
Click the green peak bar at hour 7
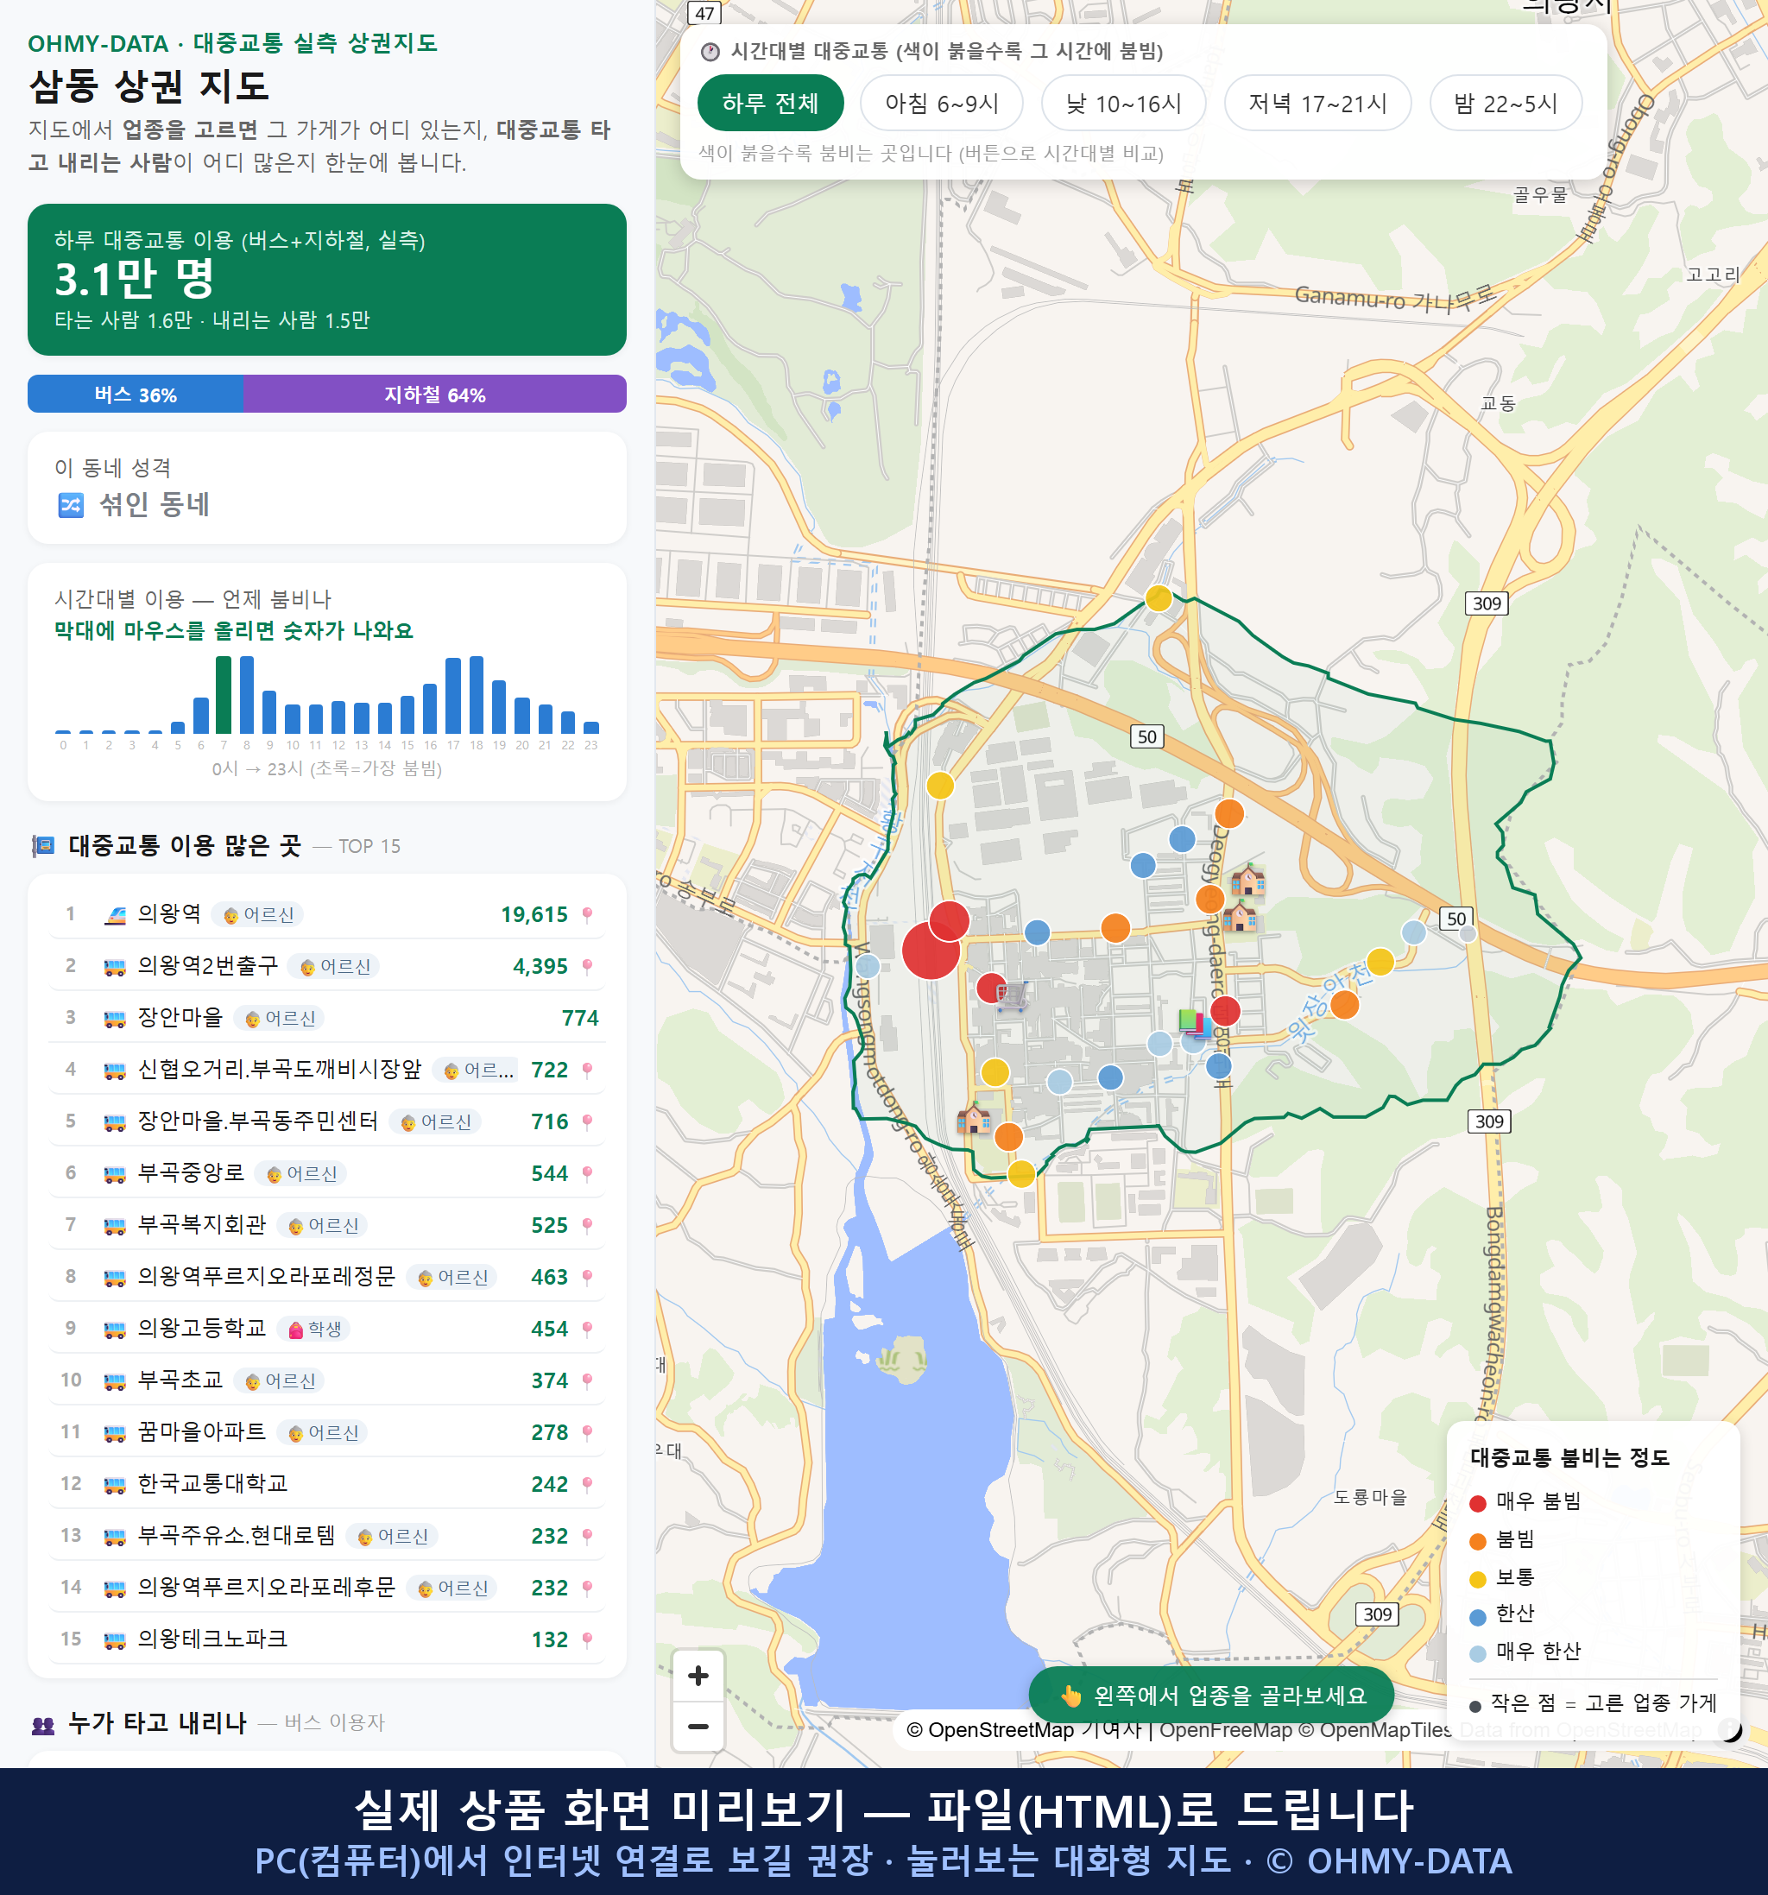[x=223, y=694]
